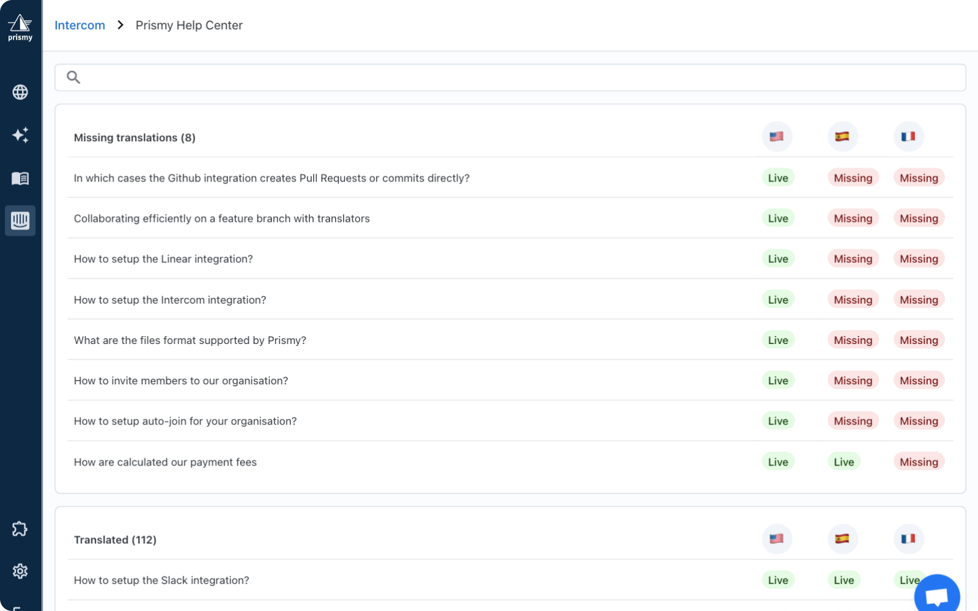Click the Prismy logo in the sidebar
This screenshot has height=611, width=978.
click(20, 26)
